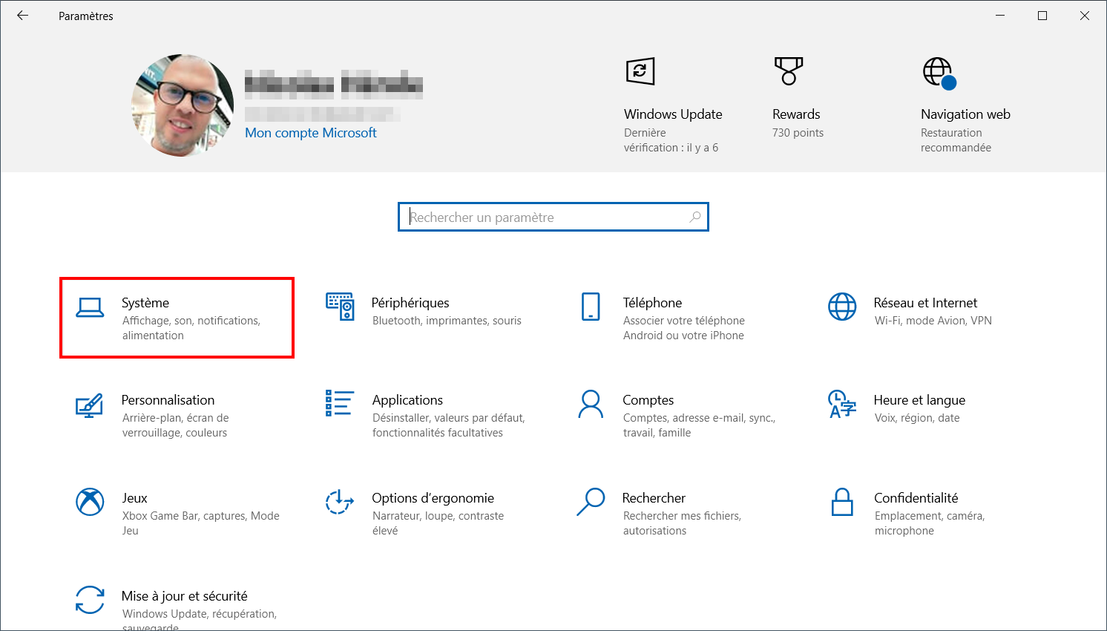The width and height of the screenshot is (1107, 631).
Task: Maximize the Paramètres window
Action: click(x=1042, y=16)
